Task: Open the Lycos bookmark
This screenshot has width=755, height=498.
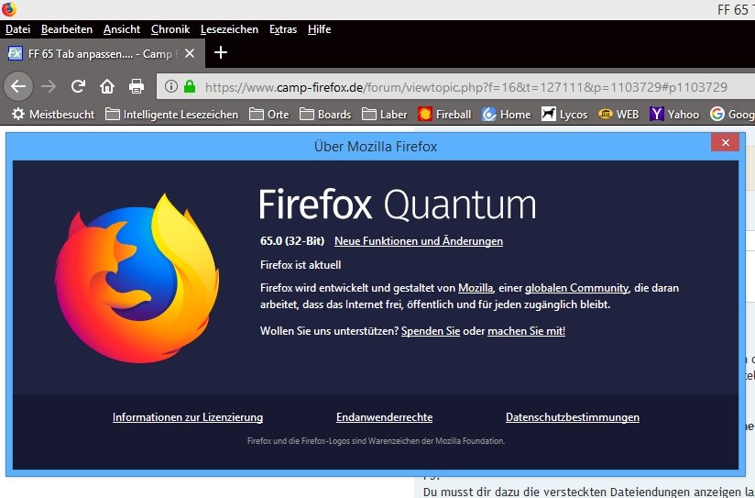Action: coord(564,115)
